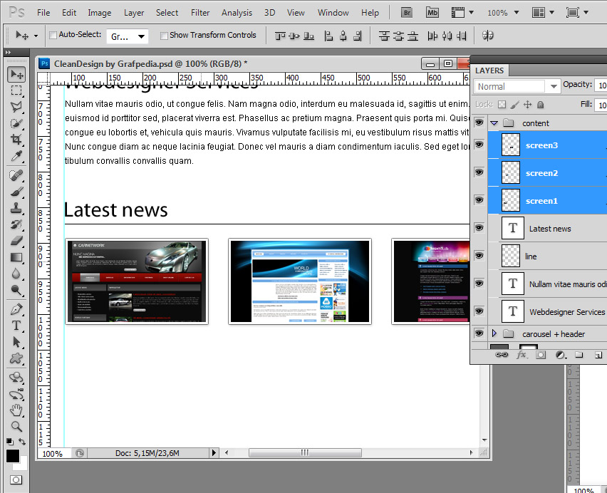607x493 pixels.
Task: Toggle lock transparent pixels
Action: (x=502, y=105)
